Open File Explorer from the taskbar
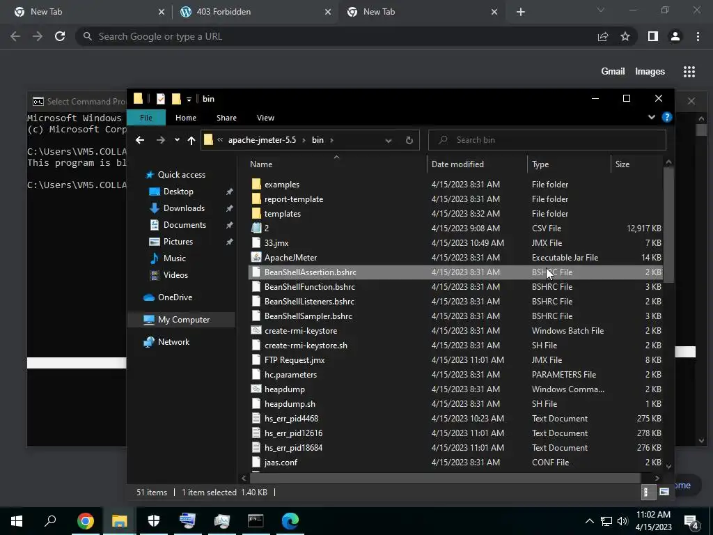The width and height of the screenshot is (713, 535). point(120,521)
